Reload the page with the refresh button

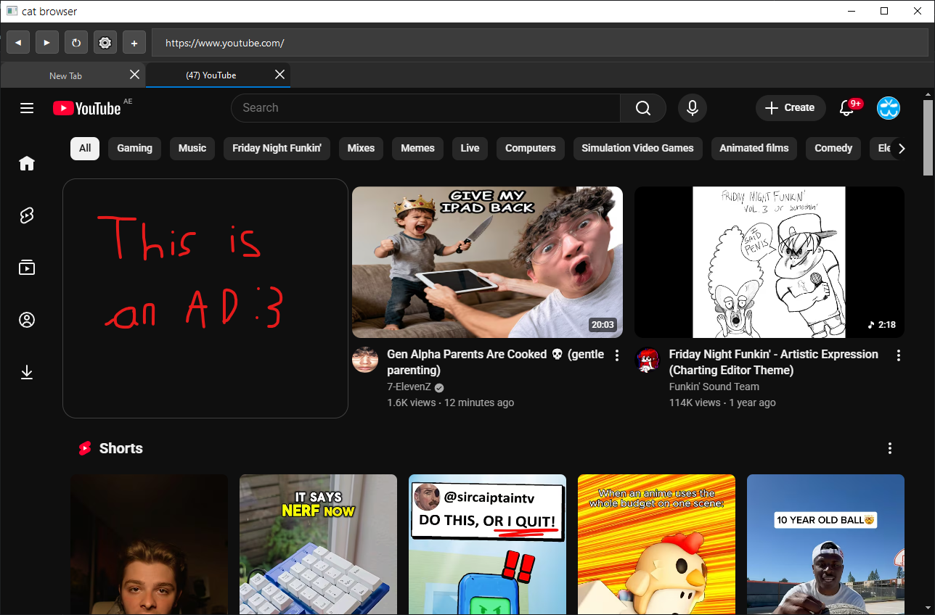pyautogui.click(x=76, y=43)
